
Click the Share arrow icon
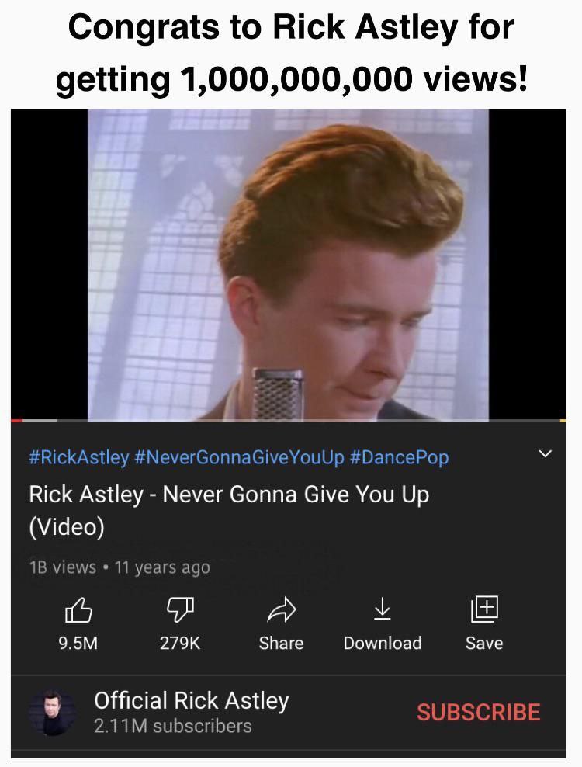(282, 609)
